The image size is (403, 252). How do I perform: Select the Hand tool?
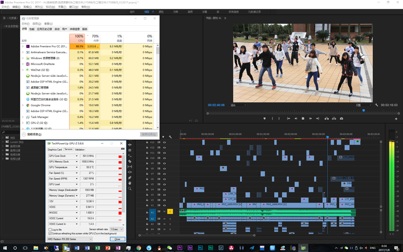pos(130,183)
